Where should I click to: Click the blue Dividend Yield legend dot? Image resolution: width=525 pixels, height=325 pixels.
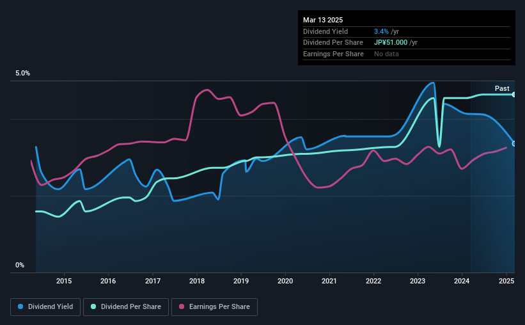pyautogui.click(x=20, y=306)
